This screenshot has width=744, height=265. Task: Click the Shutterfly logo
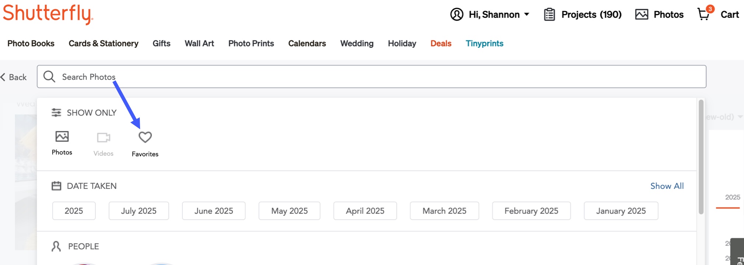[x=48, y=14]
